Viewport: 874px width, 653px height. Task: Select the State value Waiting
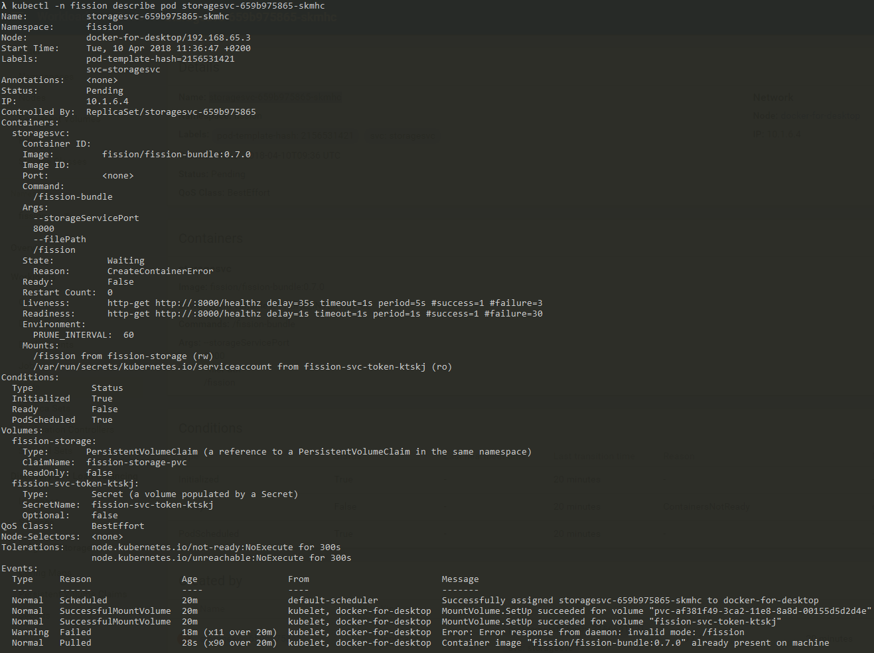click(126, 260)
